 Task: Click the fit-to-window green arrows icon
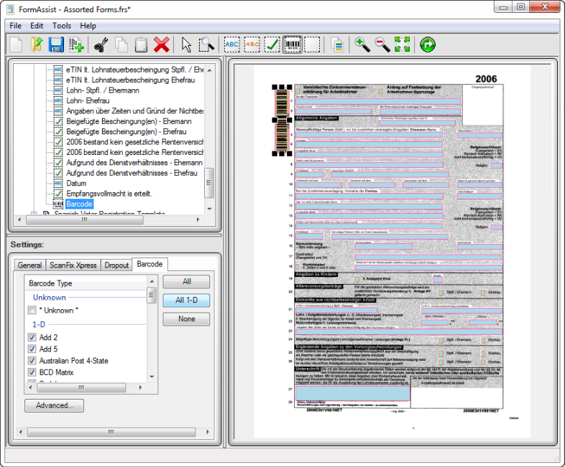401,44
